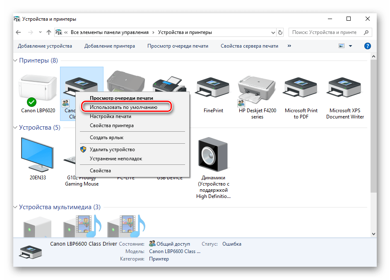Collapse the Принтеры (8) section
Screen dimensions: 390x280
pyautogui.click(x=16, y=60)
